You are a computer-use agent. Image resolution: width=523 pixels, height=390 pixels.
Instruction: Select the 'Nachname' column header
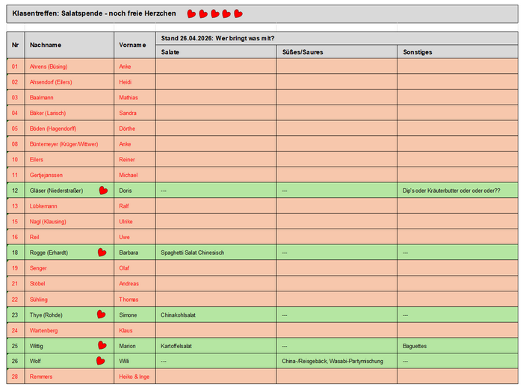pyautogui.click(x=69, y=45)
